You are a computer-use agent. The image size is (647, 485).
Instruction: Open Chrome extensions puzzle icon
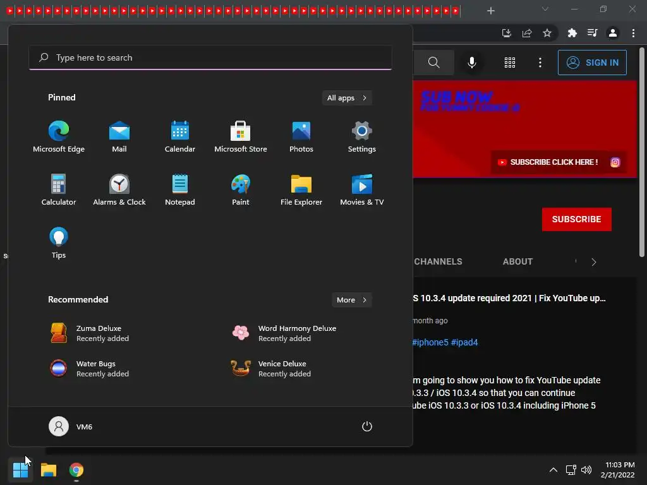click(x=572, y=33)
